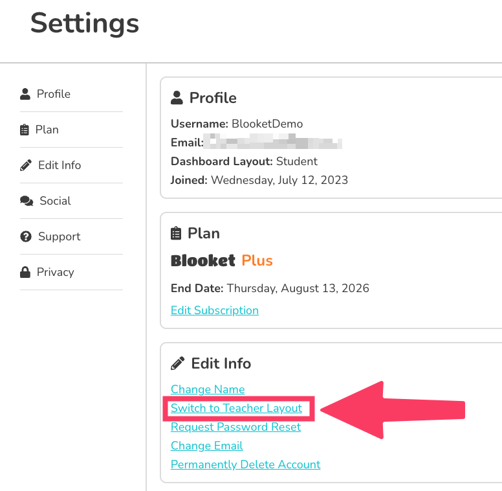This screenshot has width=502, height=491.
Task: Open Privacy settings from the sidebar
Action: click(x=55, y=272)
